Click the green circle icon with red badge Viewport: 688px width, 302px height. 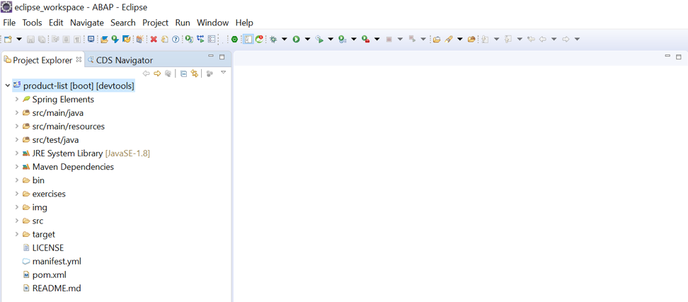click(x=259, y=39)
